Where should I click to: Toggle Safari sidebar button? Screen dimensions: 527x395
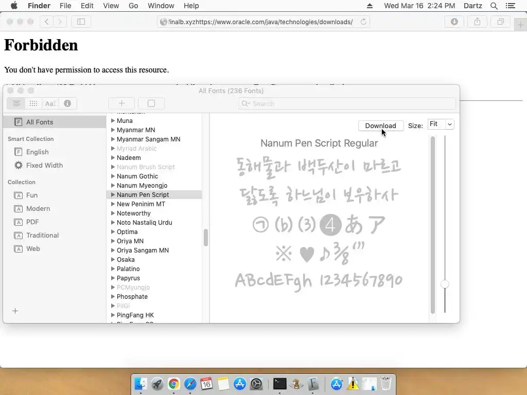pos(81,22)
